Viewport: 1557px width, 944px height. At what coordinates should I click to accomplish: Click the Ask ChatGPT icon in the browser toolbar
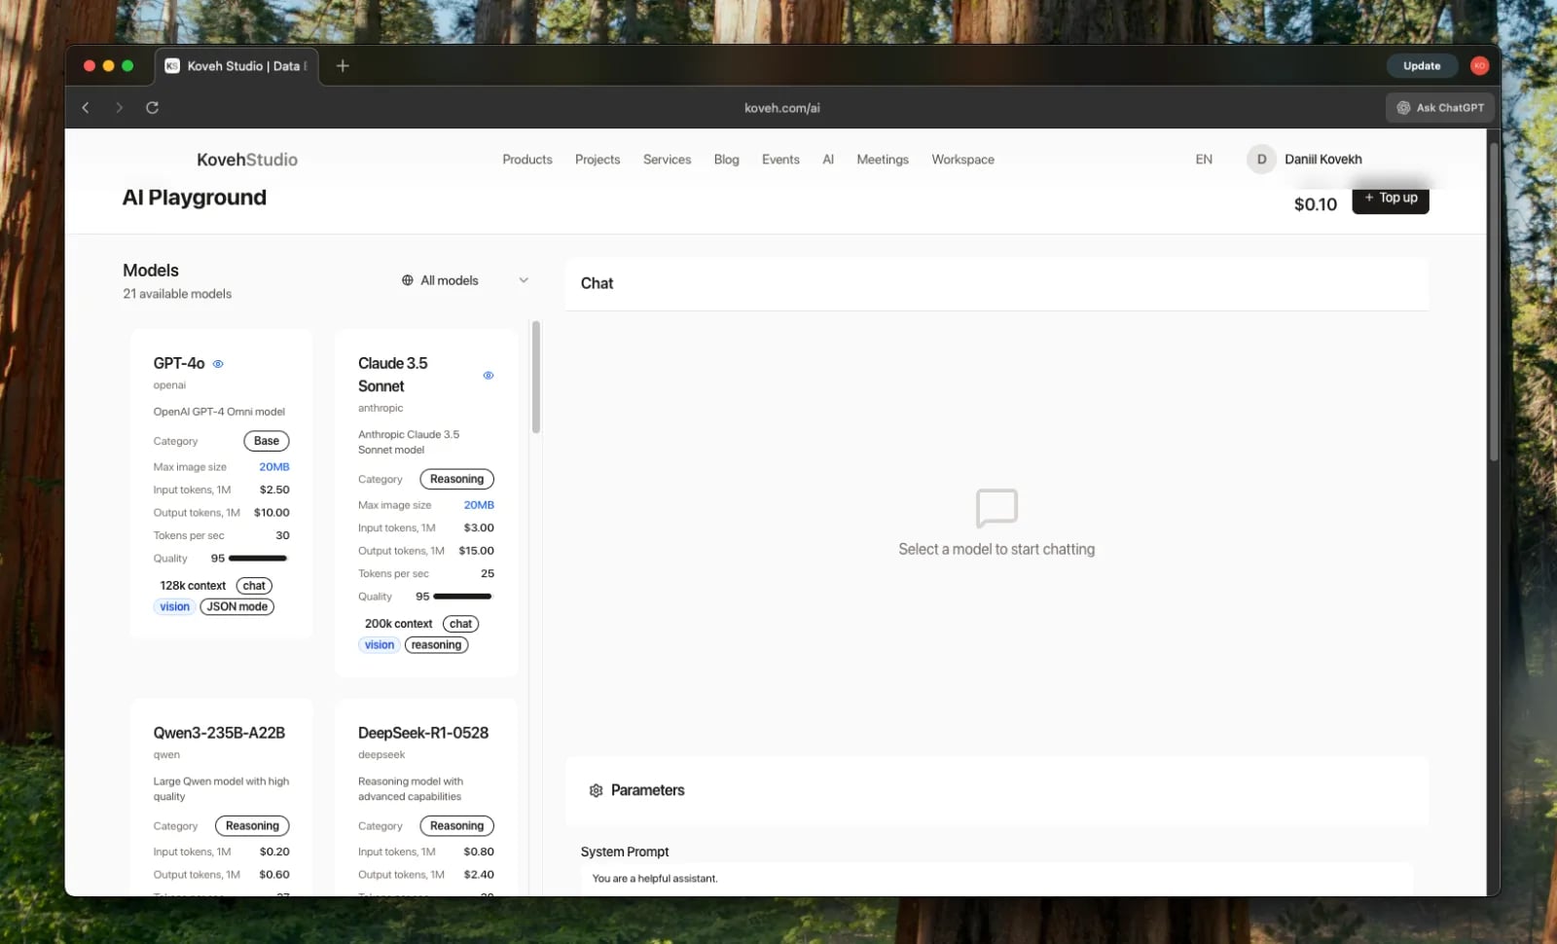coord(1402,107)
